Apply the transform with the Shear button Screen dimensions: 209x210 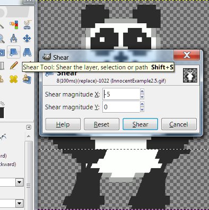click(141, 124)
